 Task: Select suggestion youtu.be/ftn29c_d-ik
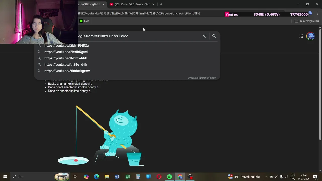click(127, 65)
